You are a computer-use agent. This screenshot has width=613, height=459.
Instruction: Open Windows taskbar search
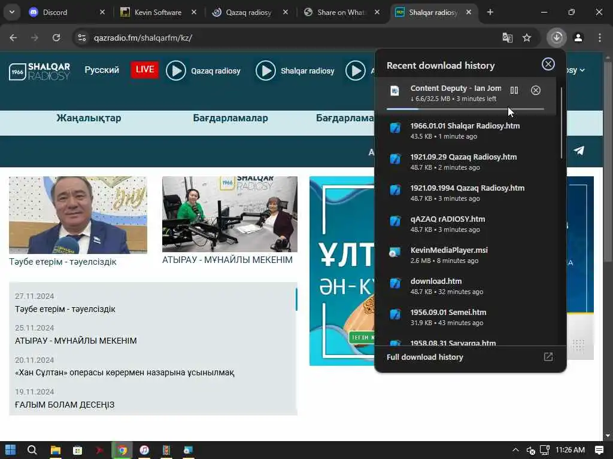(32, 450)
